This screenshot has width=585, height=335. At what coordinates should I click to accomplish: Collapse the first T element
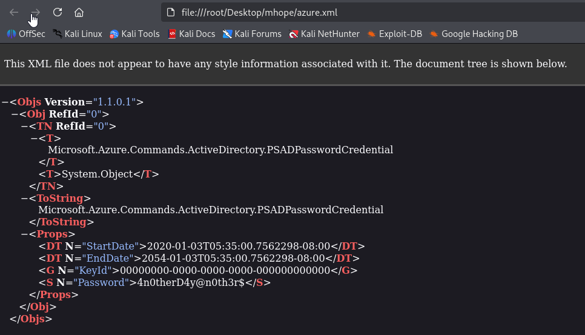(35, 138)
